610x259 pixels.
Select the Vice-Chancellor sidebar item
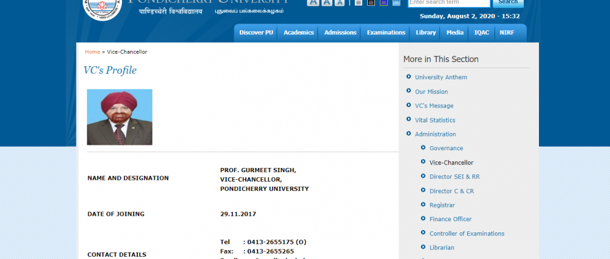[x=451, y=163]
